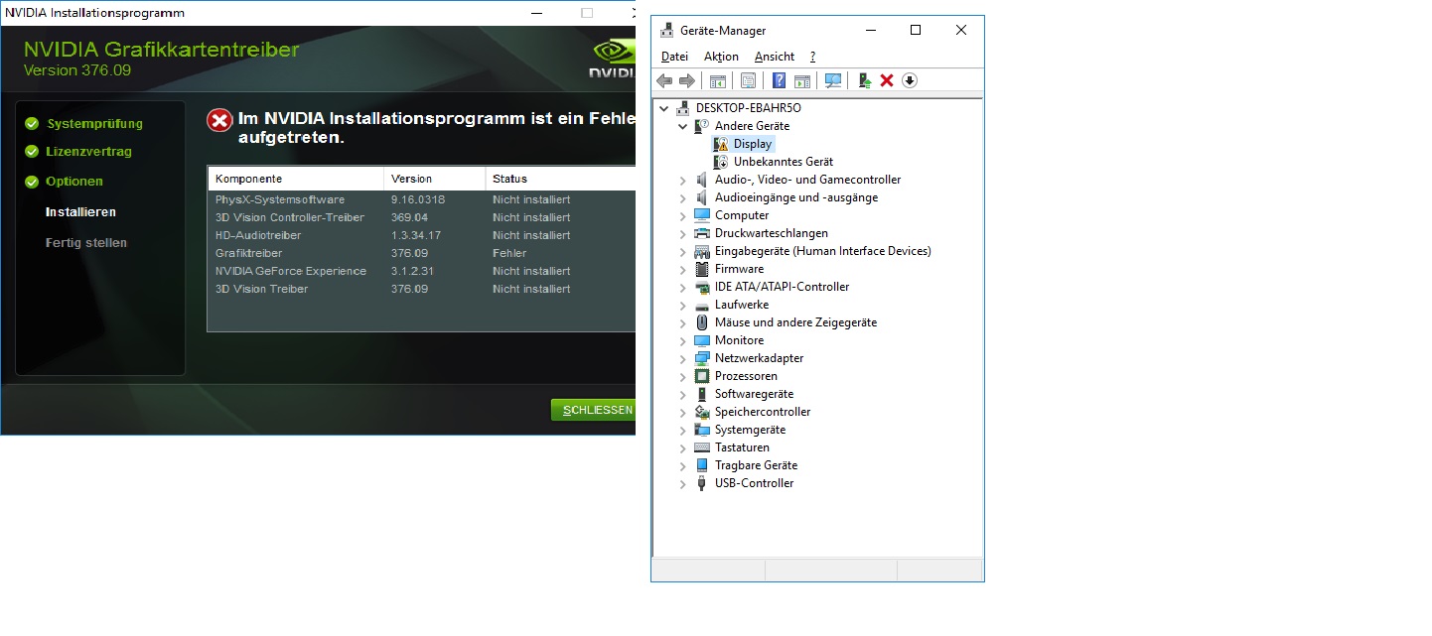
Task: Toggle the console tree pane toolbar icon
Action: (x=717, y=80)
